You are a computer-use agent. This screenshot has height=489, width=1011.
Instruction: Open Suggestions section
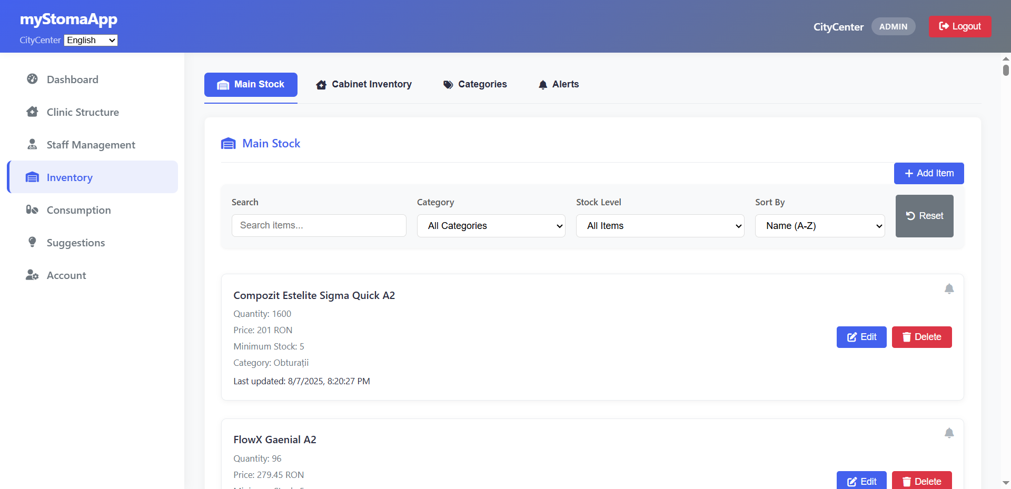(x=93, y=243)
